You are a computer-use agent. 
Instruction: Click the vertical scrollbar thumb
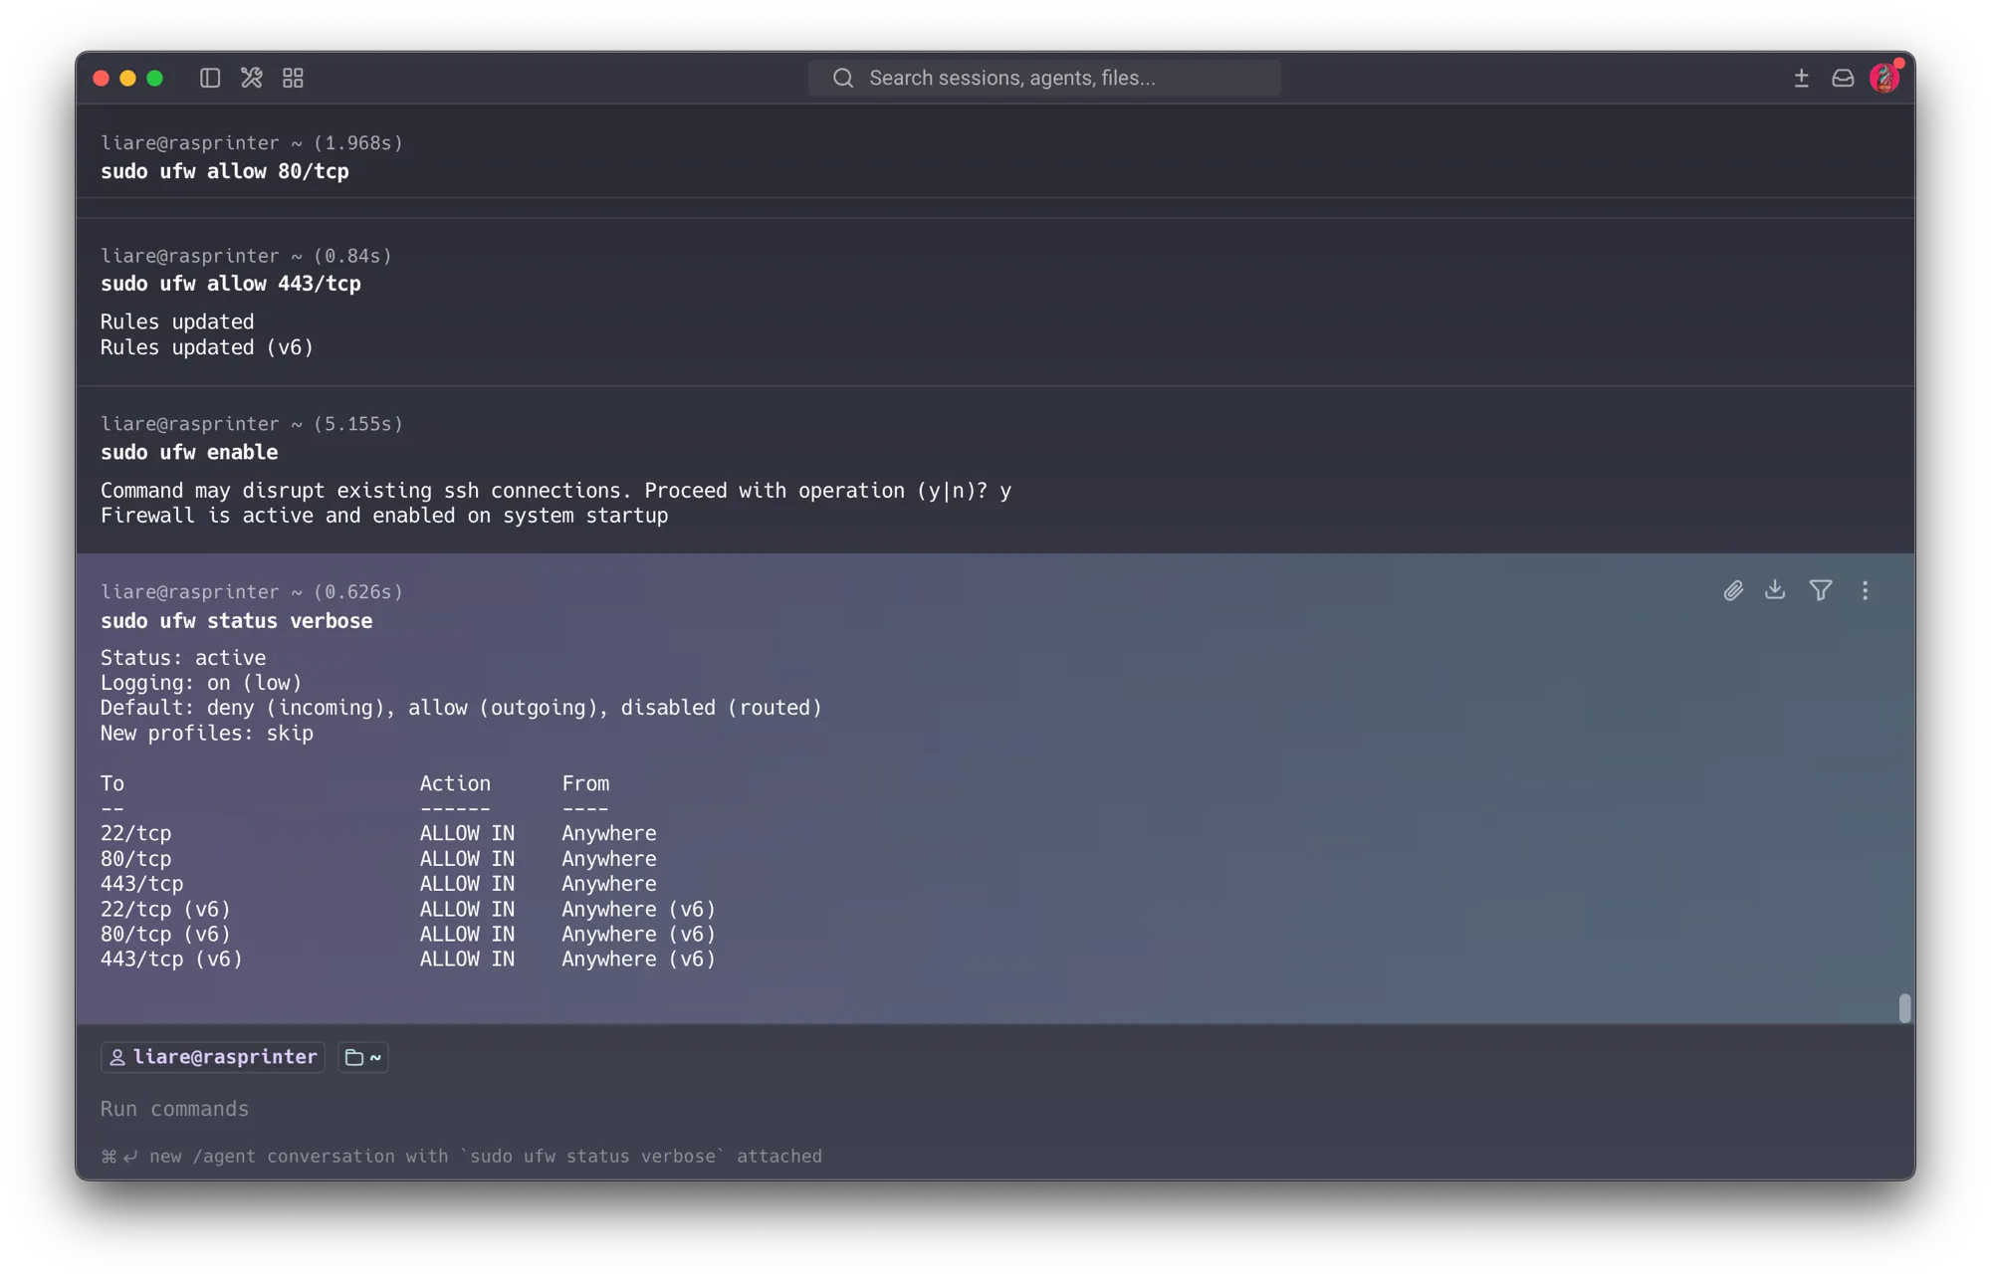coord(1903,1007)
